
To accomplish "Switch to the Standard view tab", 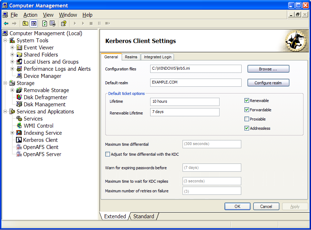I will (144, 216).
